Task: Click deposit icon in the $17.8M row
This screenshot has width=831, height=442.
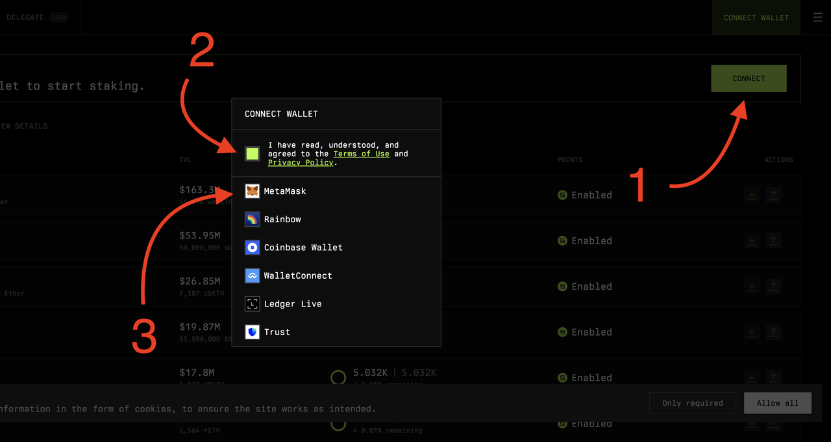Action: [x=752, y=378]
